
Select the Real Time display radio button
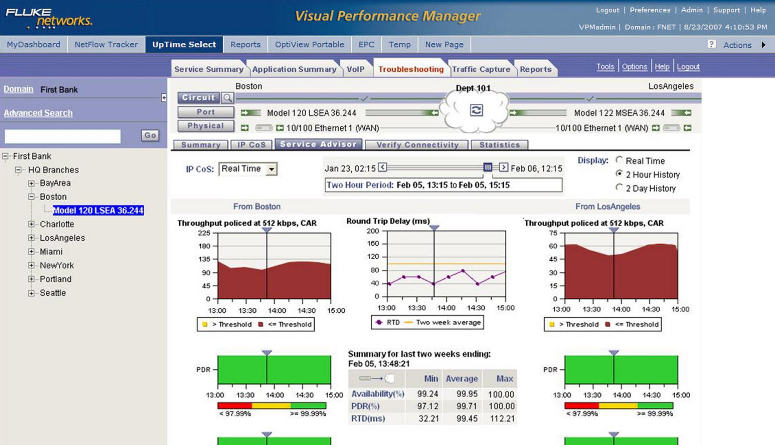(x=619, y=160)
